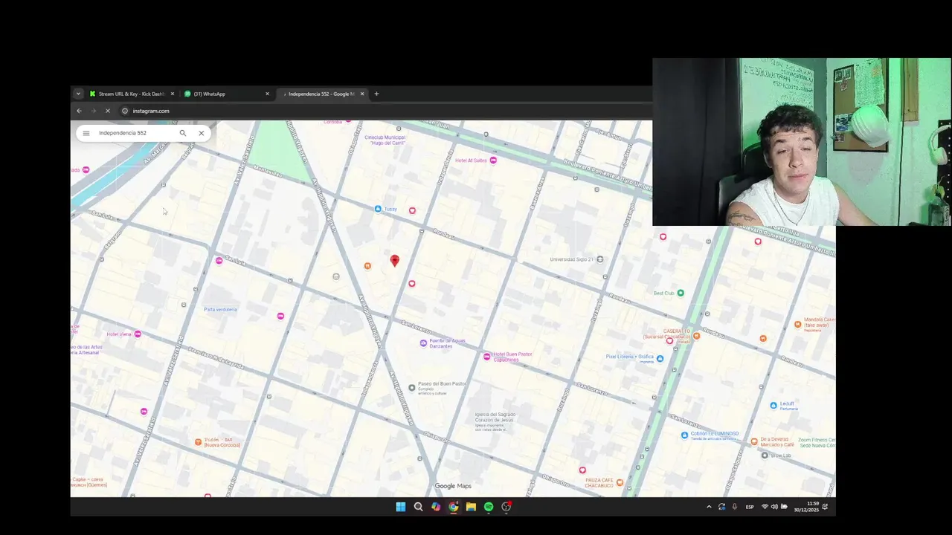The width and height of the screenshot is (952, 535).
Task: Click the De a Deveras Mercado y Café marker
Action: (754, 441)
